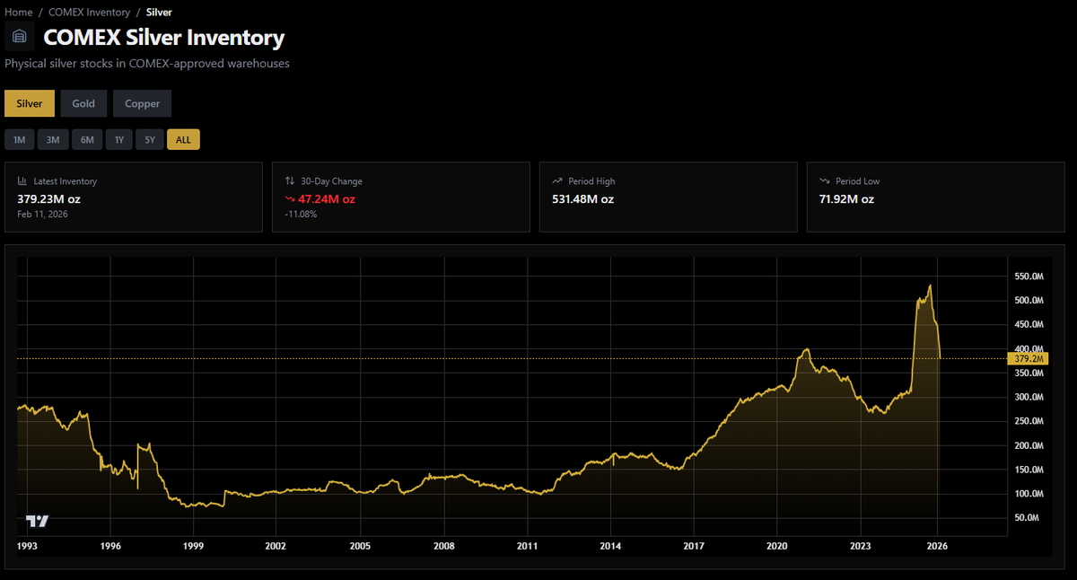The image size is (1077, 580).
Task: Switch to the Copper metal tab
Action: tap(142, 103)
